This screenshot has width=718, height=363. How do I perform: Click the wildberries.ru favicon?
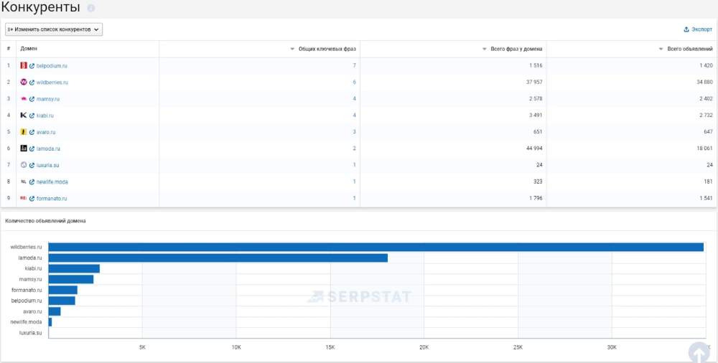pyautogui.click(x=24, y=82)
